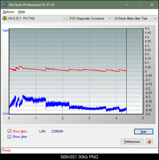Untick the Show Jitter checkbox
Image resolution: width=159 pixels, height=160 pixels.
pos(9,137)
